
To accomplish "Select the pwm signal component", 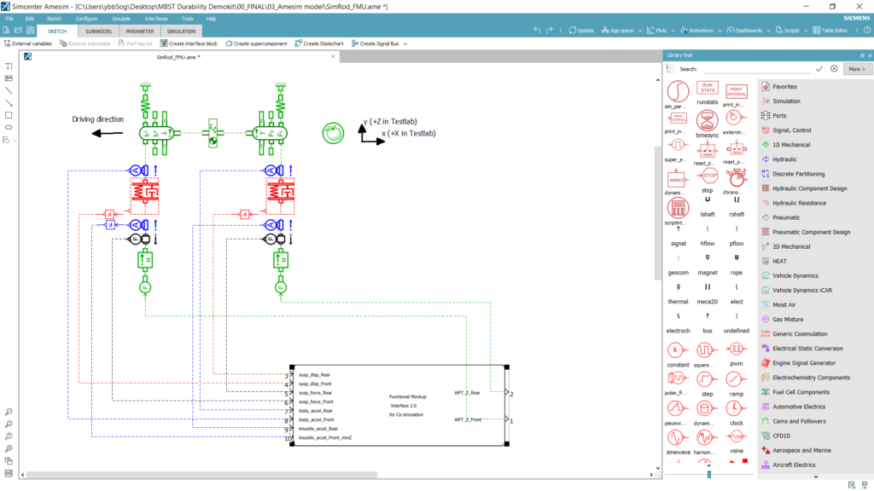I will click(x=735, y=349).
